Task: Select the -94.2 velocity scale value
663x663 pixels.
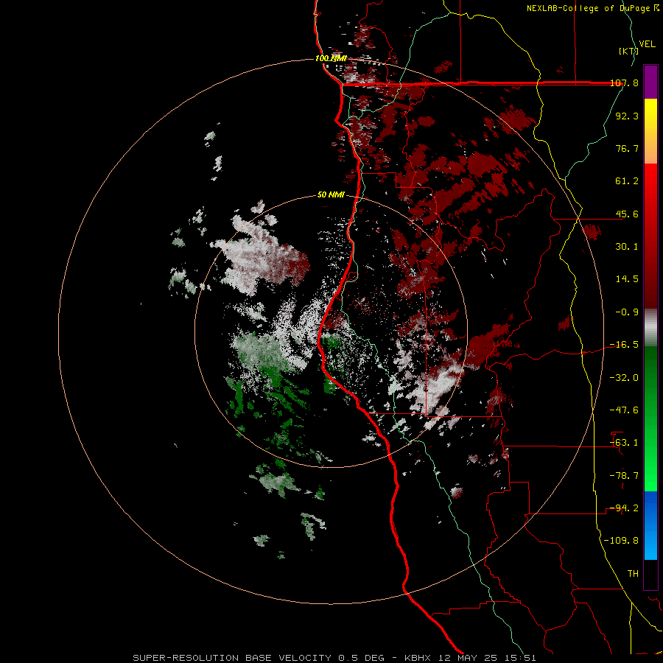Action: coord(624,508)
